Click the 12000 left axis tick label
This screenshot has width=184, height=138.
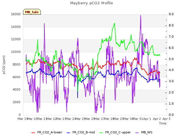[16, 39]
